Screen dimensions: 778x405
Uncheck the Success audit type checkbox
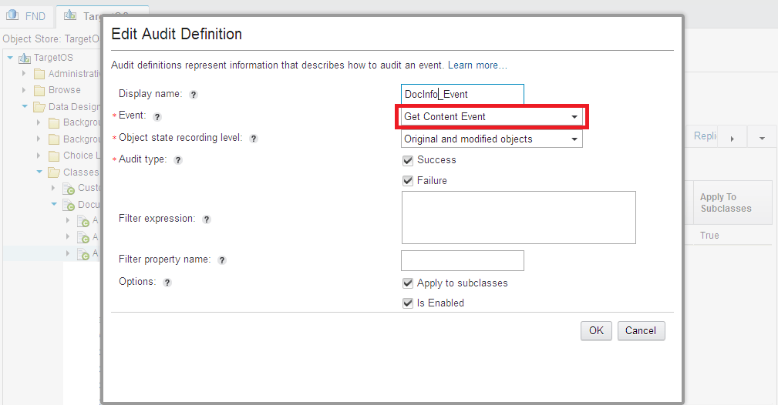click(408, 160)
